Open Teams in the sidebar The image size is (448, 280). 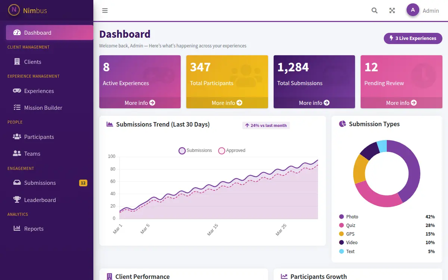tap(50, 153)
